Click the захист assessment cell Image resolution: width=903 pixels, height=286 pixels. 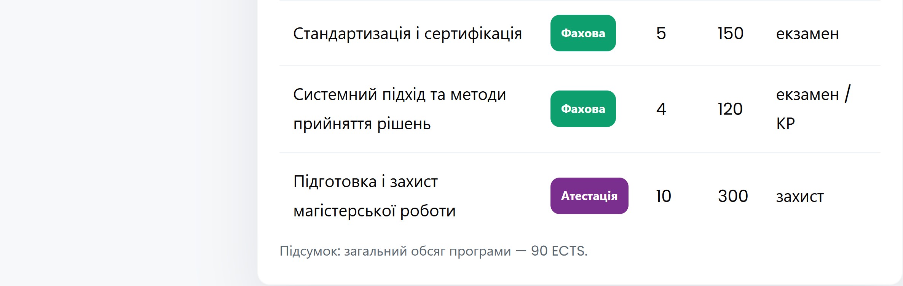(x=799, y=197)
